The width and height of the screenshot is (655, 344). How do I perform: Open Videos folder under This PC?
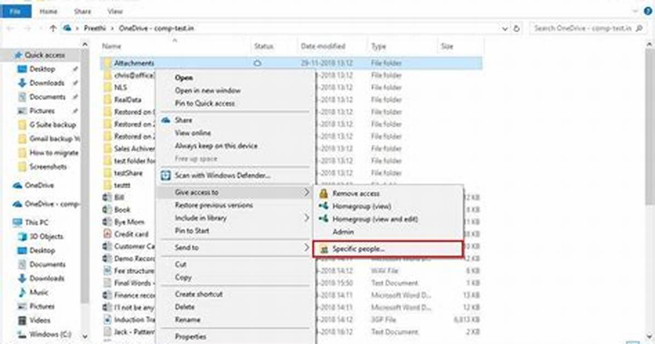point(39,320)
